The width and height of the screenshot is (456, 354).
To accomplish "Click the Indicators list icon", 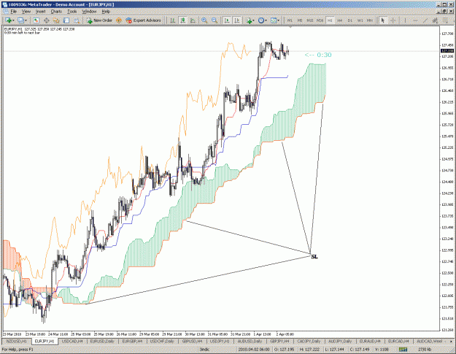I will [x=249, y=20].
